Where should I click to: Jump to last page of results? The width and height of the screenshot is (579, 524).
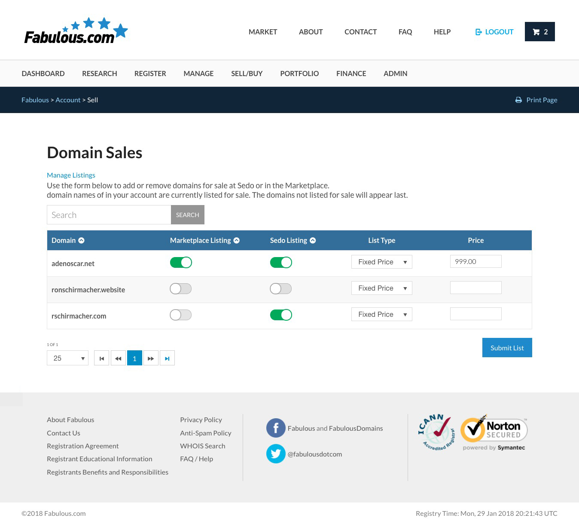[x=167, y=358]
